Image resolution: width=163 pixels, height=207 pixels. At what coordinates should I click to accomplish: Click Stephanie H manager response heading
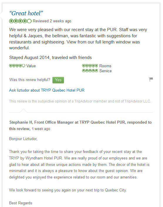pos(80,125)
